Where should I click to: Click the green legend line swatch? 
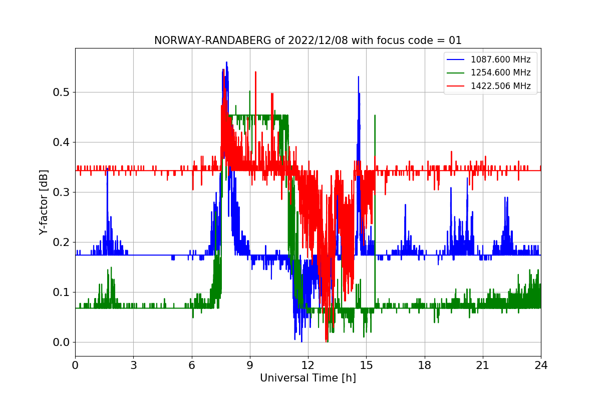coord(456,73)
